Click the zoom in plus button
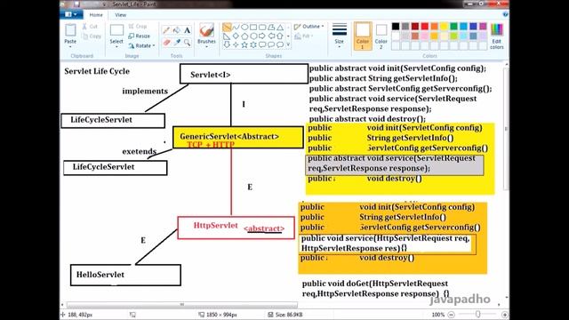 pos(504,314)
